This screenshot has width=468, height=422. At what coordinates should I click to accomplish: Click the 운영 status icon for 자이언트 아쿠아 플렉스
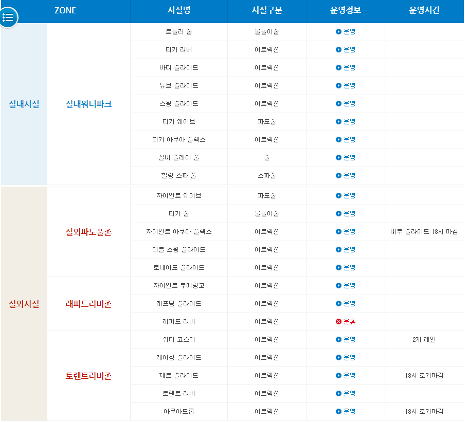338,231
